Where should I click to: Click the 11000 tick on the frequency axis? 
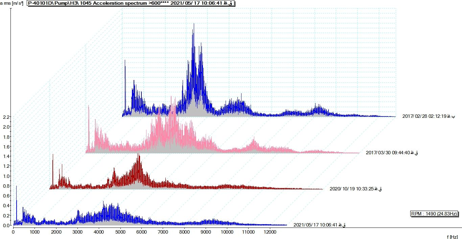coord(248,232)
